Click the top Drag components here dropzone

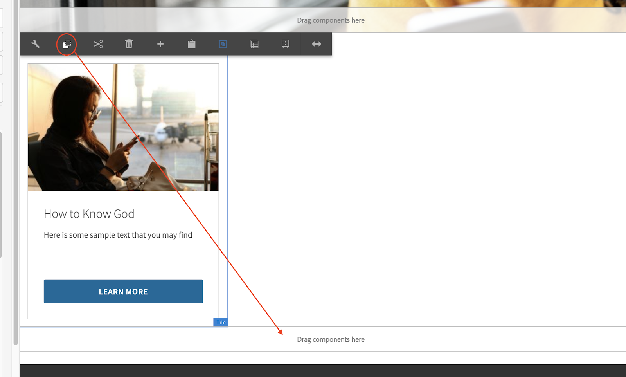pos(323,20)
